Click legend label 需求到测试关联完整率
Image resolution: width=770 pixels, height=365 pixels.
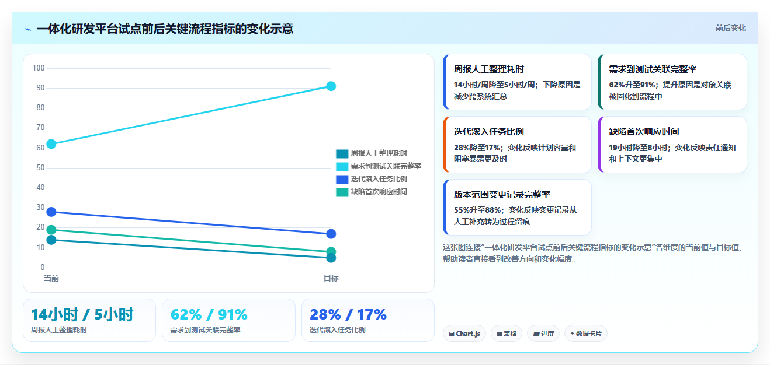386,166
